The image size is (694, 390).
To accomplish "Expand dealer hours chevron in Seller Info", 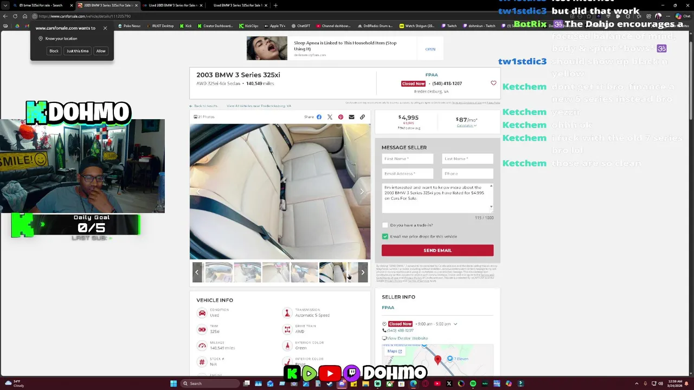I will pyautogui.click(x=455, y=324).
